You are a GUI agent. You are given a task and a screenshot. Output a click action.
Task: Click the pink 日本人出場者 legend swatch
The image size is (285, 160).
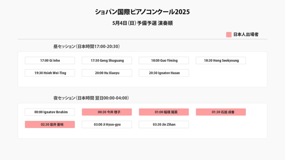click(229, 35)
